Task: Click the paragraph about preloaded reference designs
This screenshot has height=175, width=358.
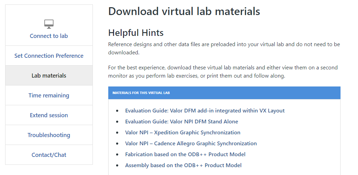Action: click(224, 48)
